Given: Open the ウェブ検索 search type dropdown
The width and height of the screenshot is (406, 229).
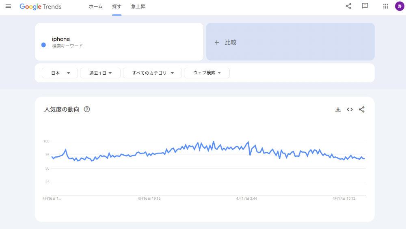Looking at the screenshot, I should 207,73.
